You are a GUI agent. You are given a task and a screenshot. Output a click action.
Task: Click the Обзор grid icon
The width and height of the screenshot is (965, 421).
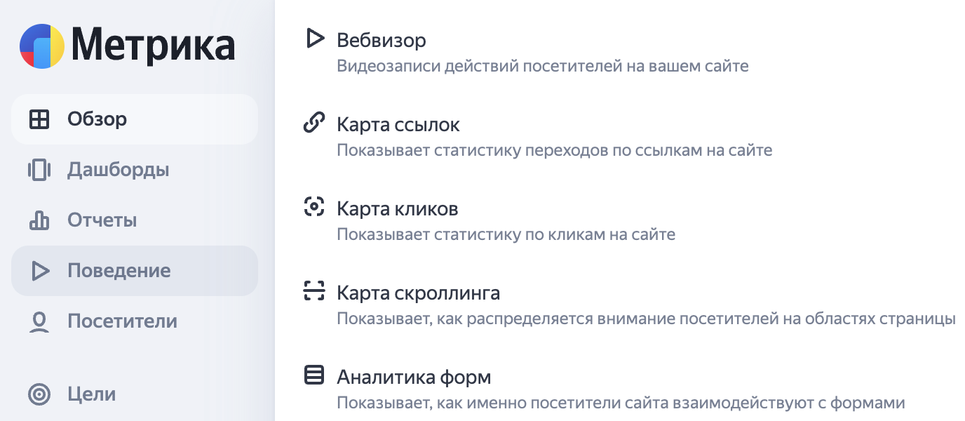point(39,119)
